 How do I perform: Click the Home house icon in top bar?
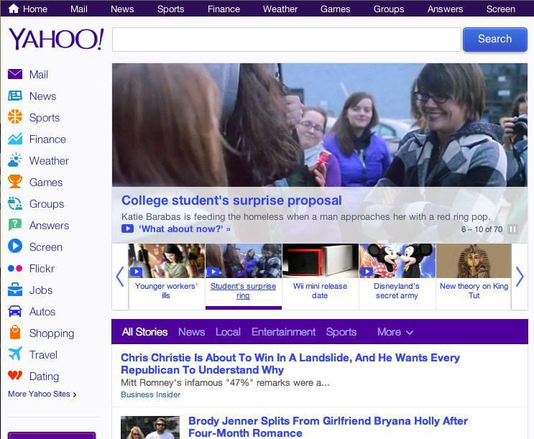click(x=13, y=9)
